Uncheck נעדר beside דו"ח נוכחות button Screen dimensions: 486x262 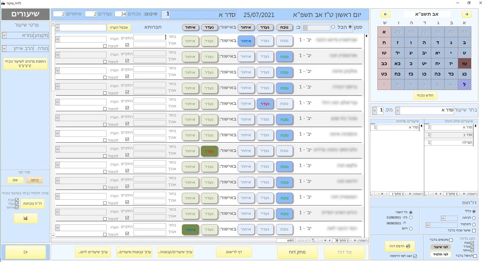[17, 204]
